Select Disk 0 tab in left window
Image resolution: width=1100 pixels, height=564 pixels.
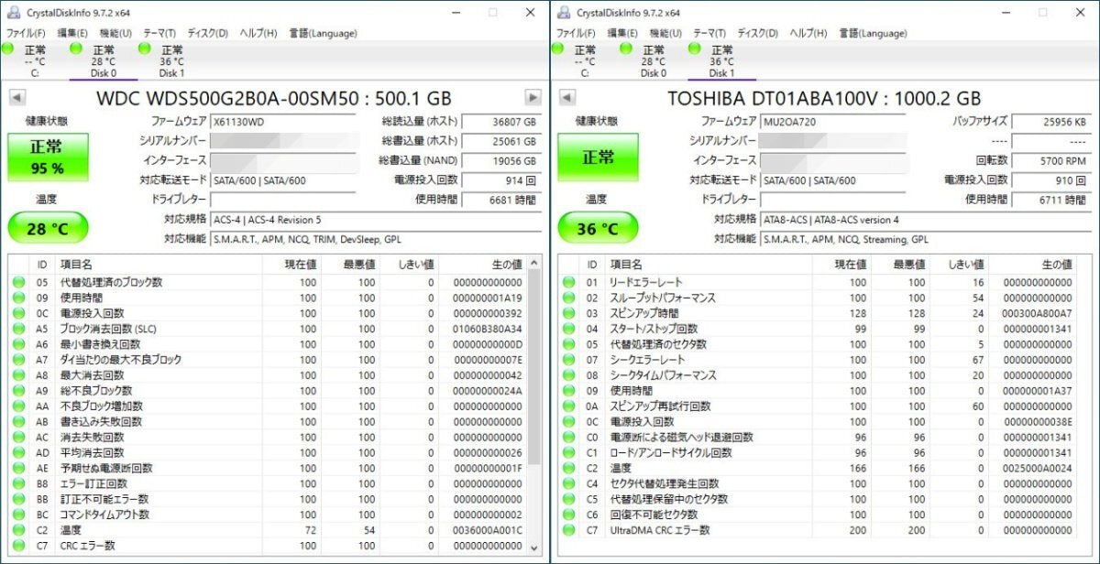[104, 61]
